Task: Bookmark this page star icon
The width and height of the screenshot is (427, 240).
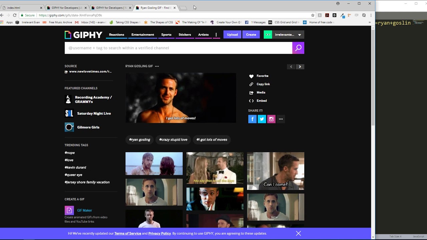Action: pos(313,15)
